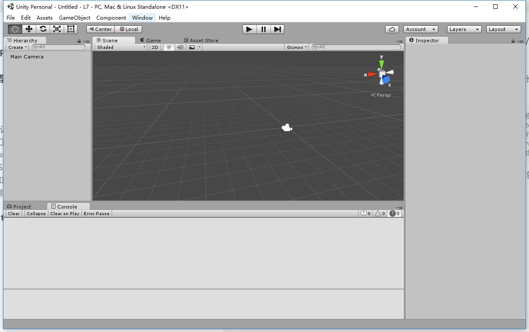Toggle scene lighting with the sun icon
Viewport: 529px width, 332px height.
point(169,47)
